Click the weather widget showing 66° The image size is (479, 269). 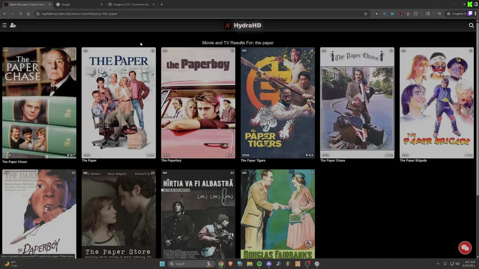(10, 264)
